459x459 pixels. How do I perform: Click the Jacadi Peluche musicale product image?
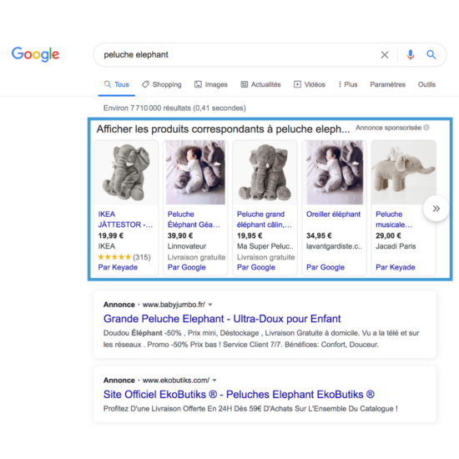[404, 173]
